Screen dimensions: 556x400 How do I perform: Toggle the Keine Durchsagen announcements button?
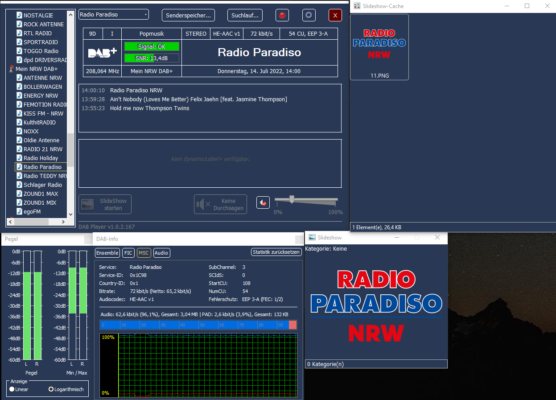coord(220,205)
